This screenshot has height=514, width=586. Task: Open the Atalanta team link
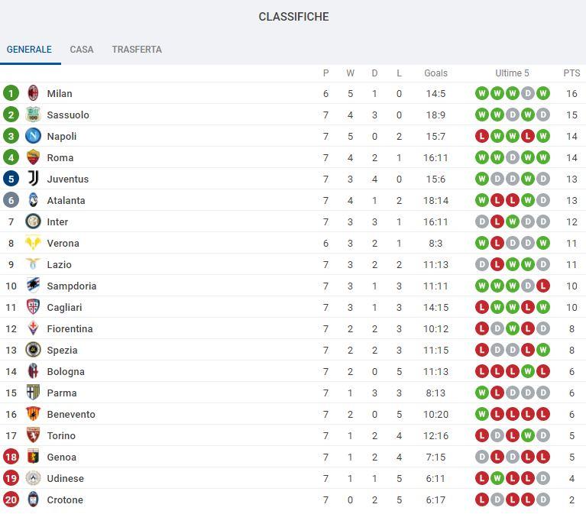click(x=66, y=201)
